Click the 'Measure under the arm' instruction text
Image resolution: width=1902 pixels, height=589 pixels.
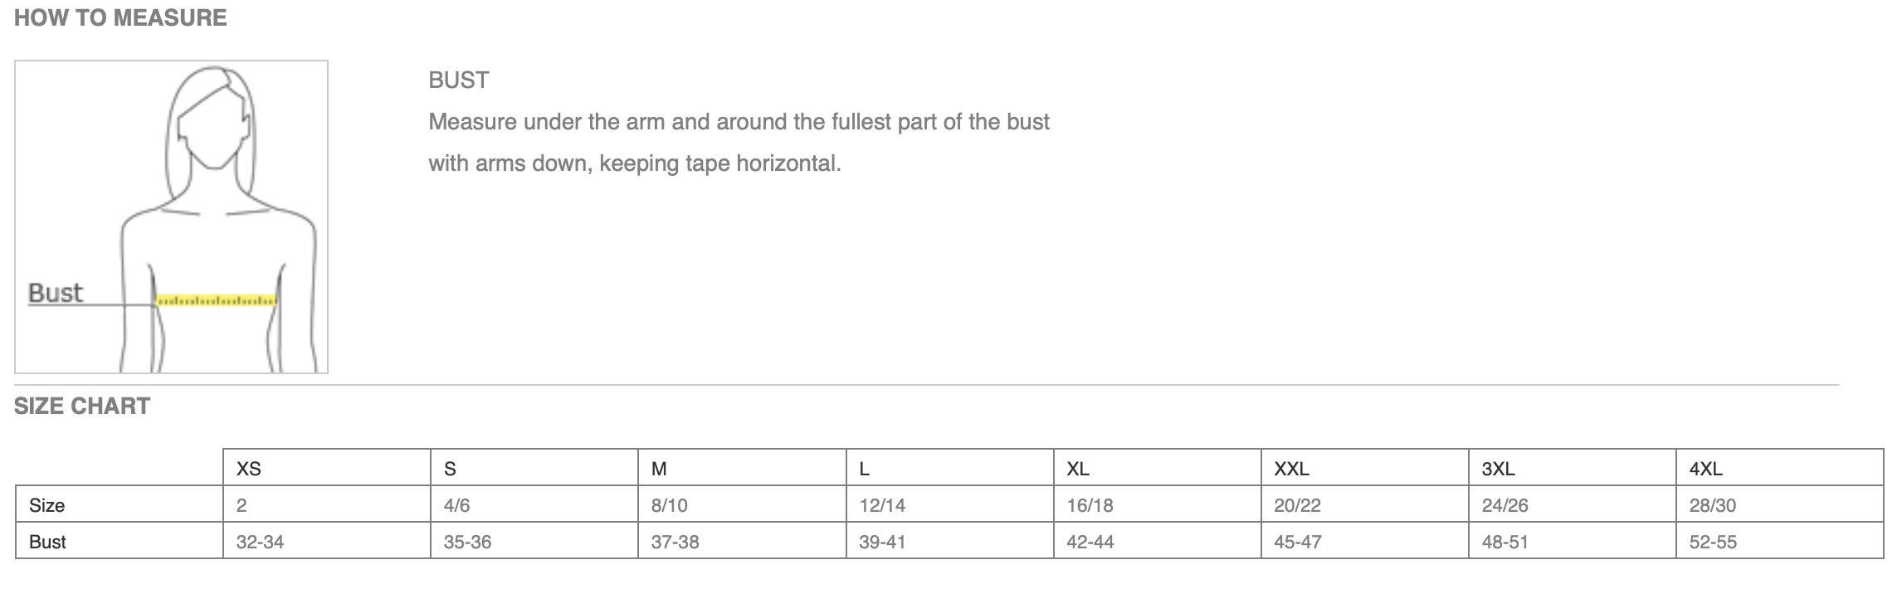tap(739, 143)
